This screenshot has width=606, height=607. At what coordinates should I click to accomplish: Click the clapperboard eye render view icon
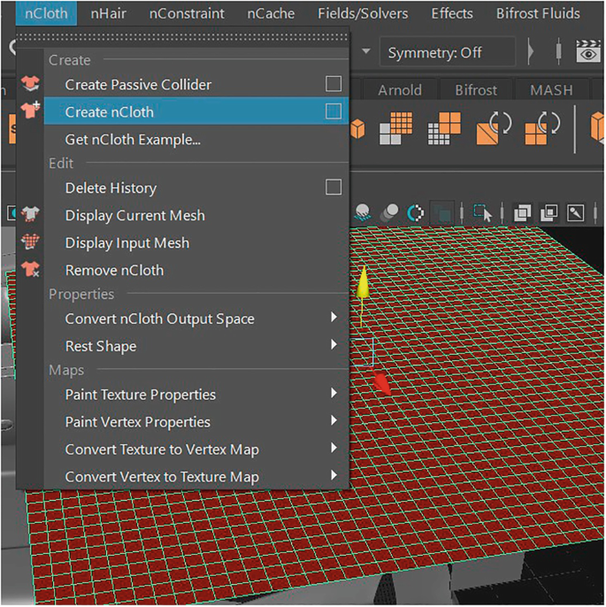(x=588, y=52)
